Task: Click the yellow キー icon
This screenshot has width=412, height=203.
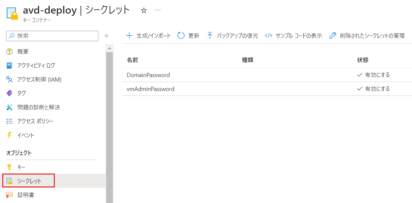Action: tap(9, 167)
